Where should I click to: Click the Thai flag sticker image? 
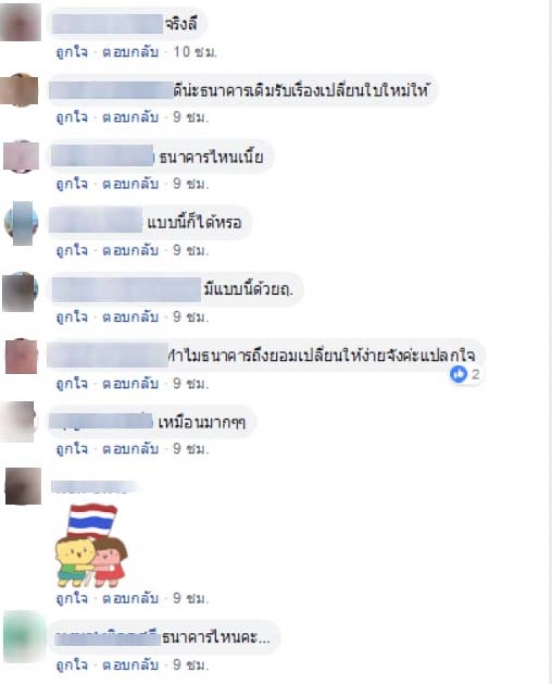coord(92,545)
